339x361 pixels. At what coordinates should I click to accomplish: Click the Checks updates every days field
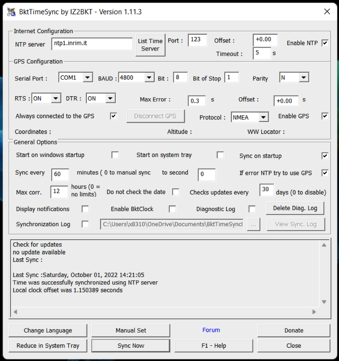(266, 190)
